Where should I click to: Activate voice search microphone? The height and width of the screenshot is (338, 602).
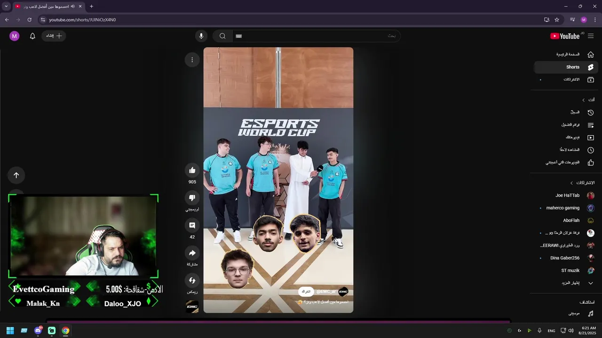click(x=201, y=36)
